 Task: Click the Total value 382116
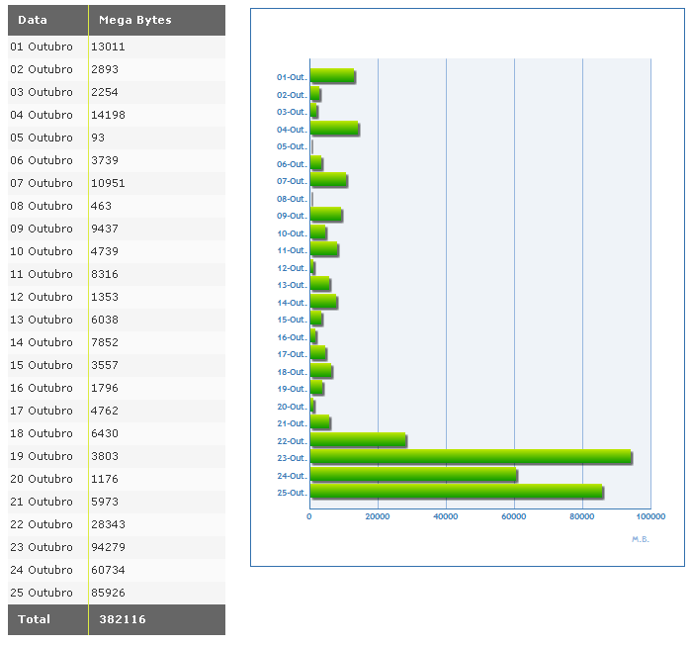coord(123,619)
